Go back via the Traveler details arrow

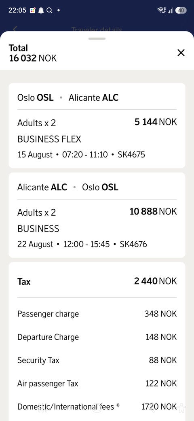pyautogui.click(x=15, y=29)
